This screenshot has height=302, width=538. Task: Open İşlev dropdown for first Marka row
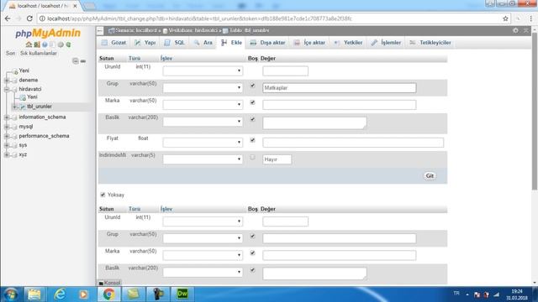[x=203, y=104]
